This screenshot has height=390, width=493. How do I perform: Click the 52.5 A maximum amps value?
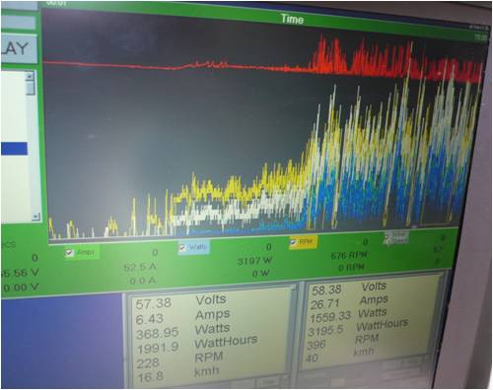[x=140, y=268]
